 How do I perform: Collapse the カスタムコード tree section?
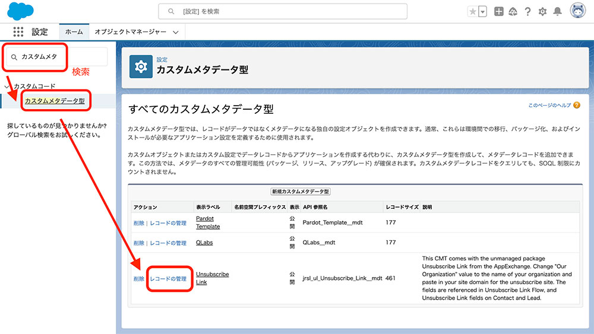[x=7, y=87]
